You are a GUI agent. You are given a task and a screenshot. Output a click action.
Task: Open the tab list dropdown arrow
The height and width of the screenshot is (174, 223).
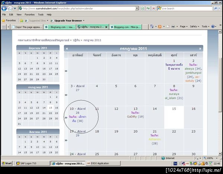tap(9, 27)
